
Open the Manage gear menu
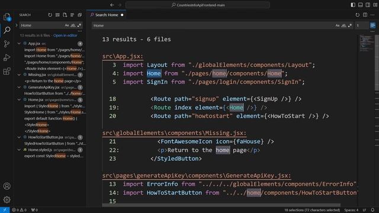[7, 199]
